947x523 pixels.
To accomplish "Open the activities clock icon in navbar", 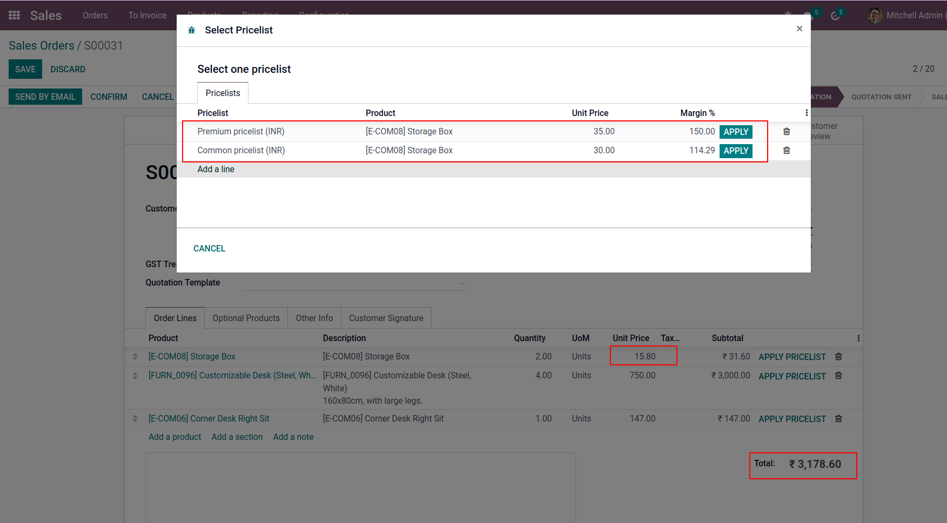I will click(835, 16).
